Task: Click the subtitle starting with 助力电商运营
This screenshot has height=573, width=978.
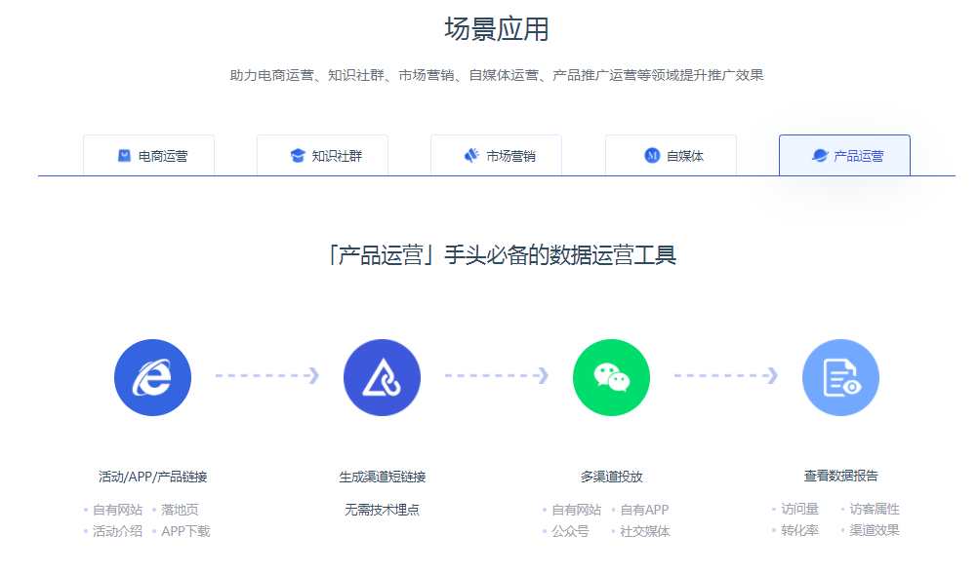Action: pyautogui.click(x=497, y=75)
